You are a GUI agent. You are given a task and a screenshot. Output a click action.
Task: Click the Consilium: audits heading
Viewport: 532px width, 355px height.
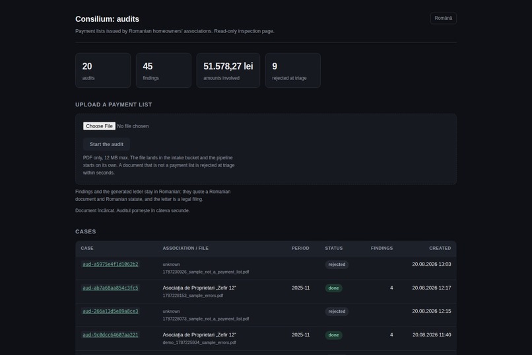point(107,19)
